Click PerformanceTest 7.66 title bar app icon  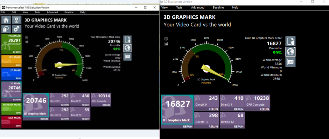pos(3,7)
